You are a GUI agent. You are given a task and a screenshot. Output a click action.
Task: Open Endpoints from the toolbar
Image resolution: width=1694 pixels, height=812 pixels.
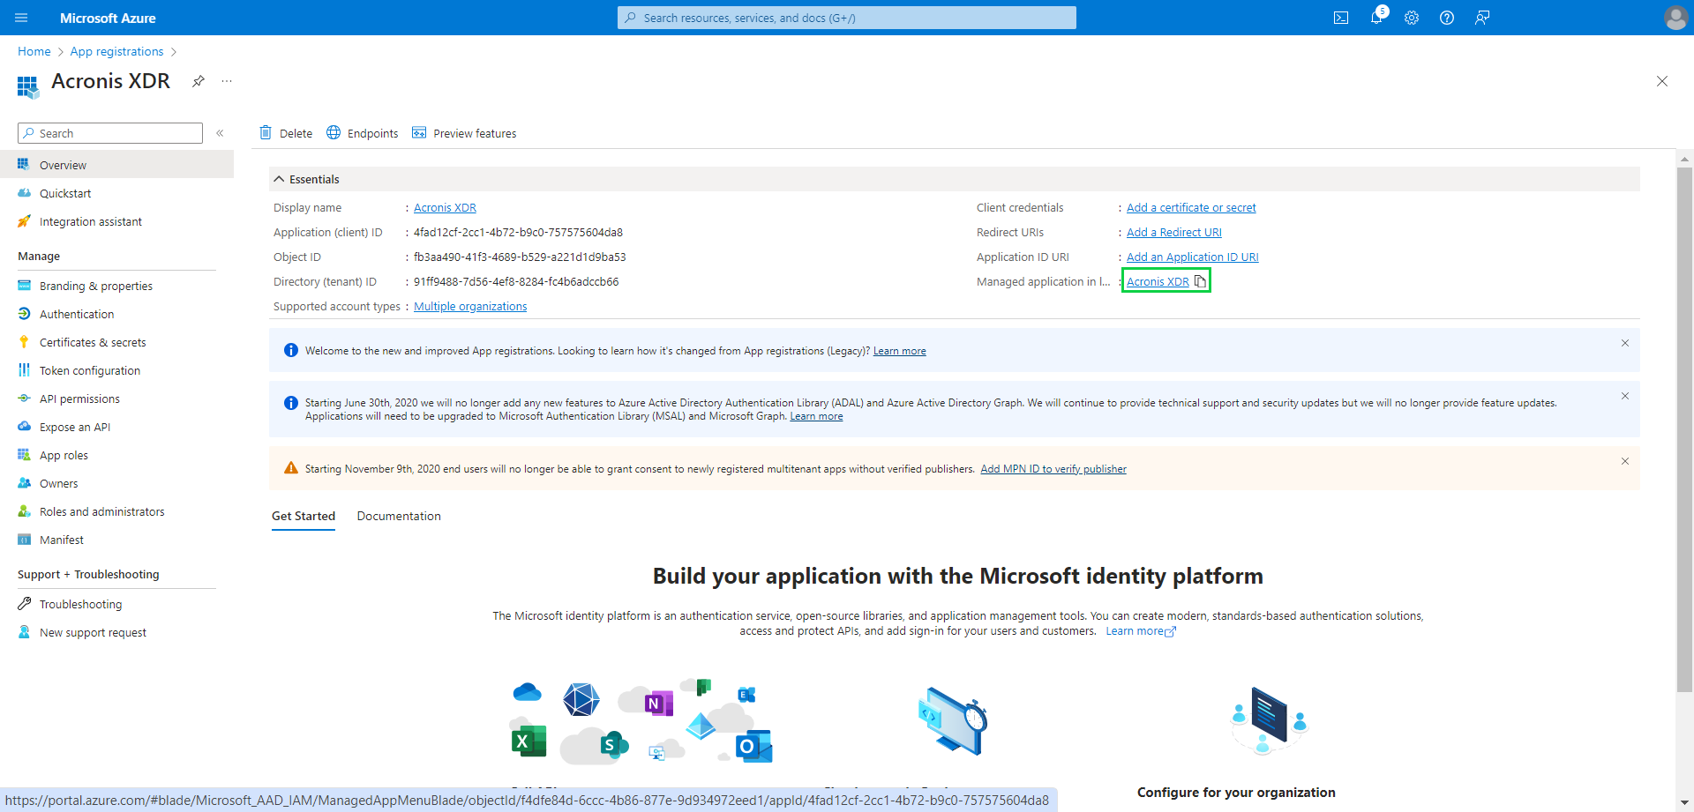click(x=363, y=133)
